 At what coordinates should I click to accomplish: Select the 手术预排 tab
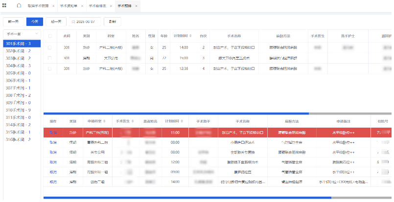(x=125, y=6)
